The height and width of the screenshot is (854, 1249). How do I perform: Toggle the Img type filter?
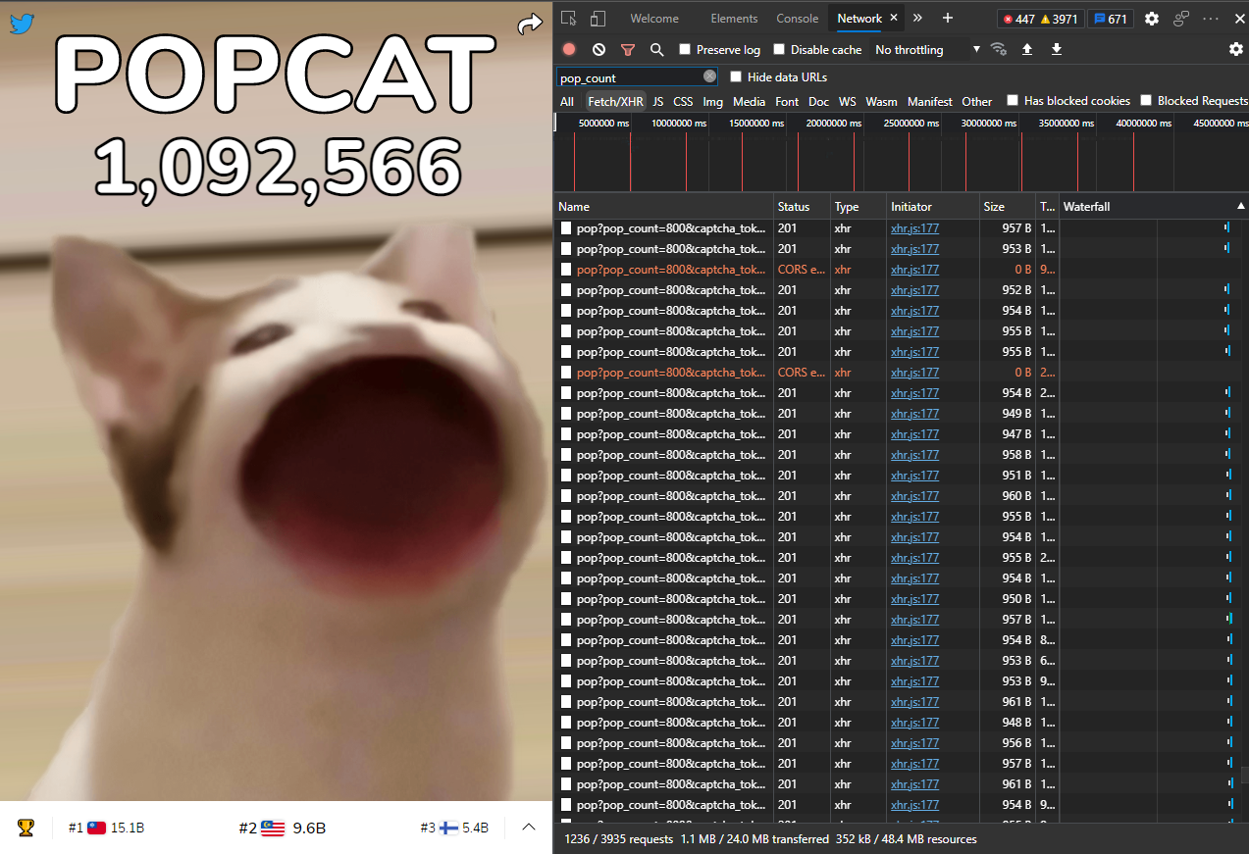tap(712, 101)
